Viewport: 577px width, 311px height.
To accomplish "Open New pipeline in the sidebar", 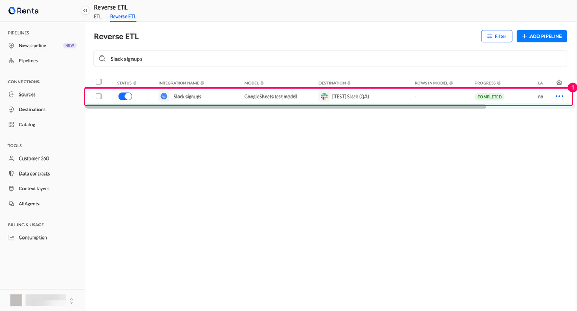I will (x=33, y=45).
